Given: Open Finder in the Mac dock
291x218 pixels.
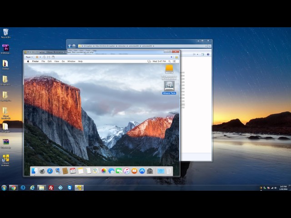Looking at the screenshot, I should point(35,171).
